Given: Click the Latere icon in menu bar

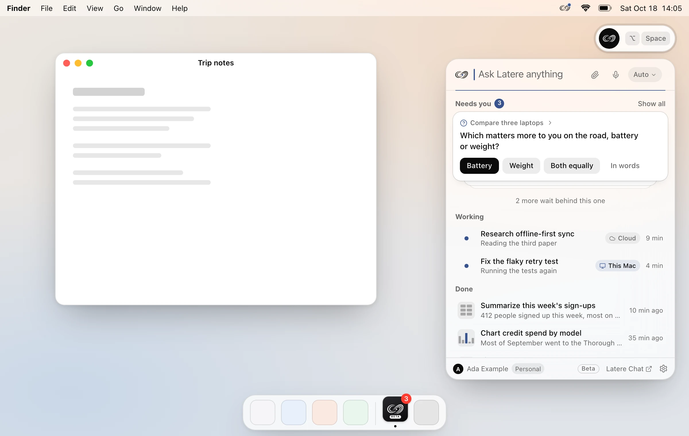Looking at the screenshot, I should click(x=565, y=8).
